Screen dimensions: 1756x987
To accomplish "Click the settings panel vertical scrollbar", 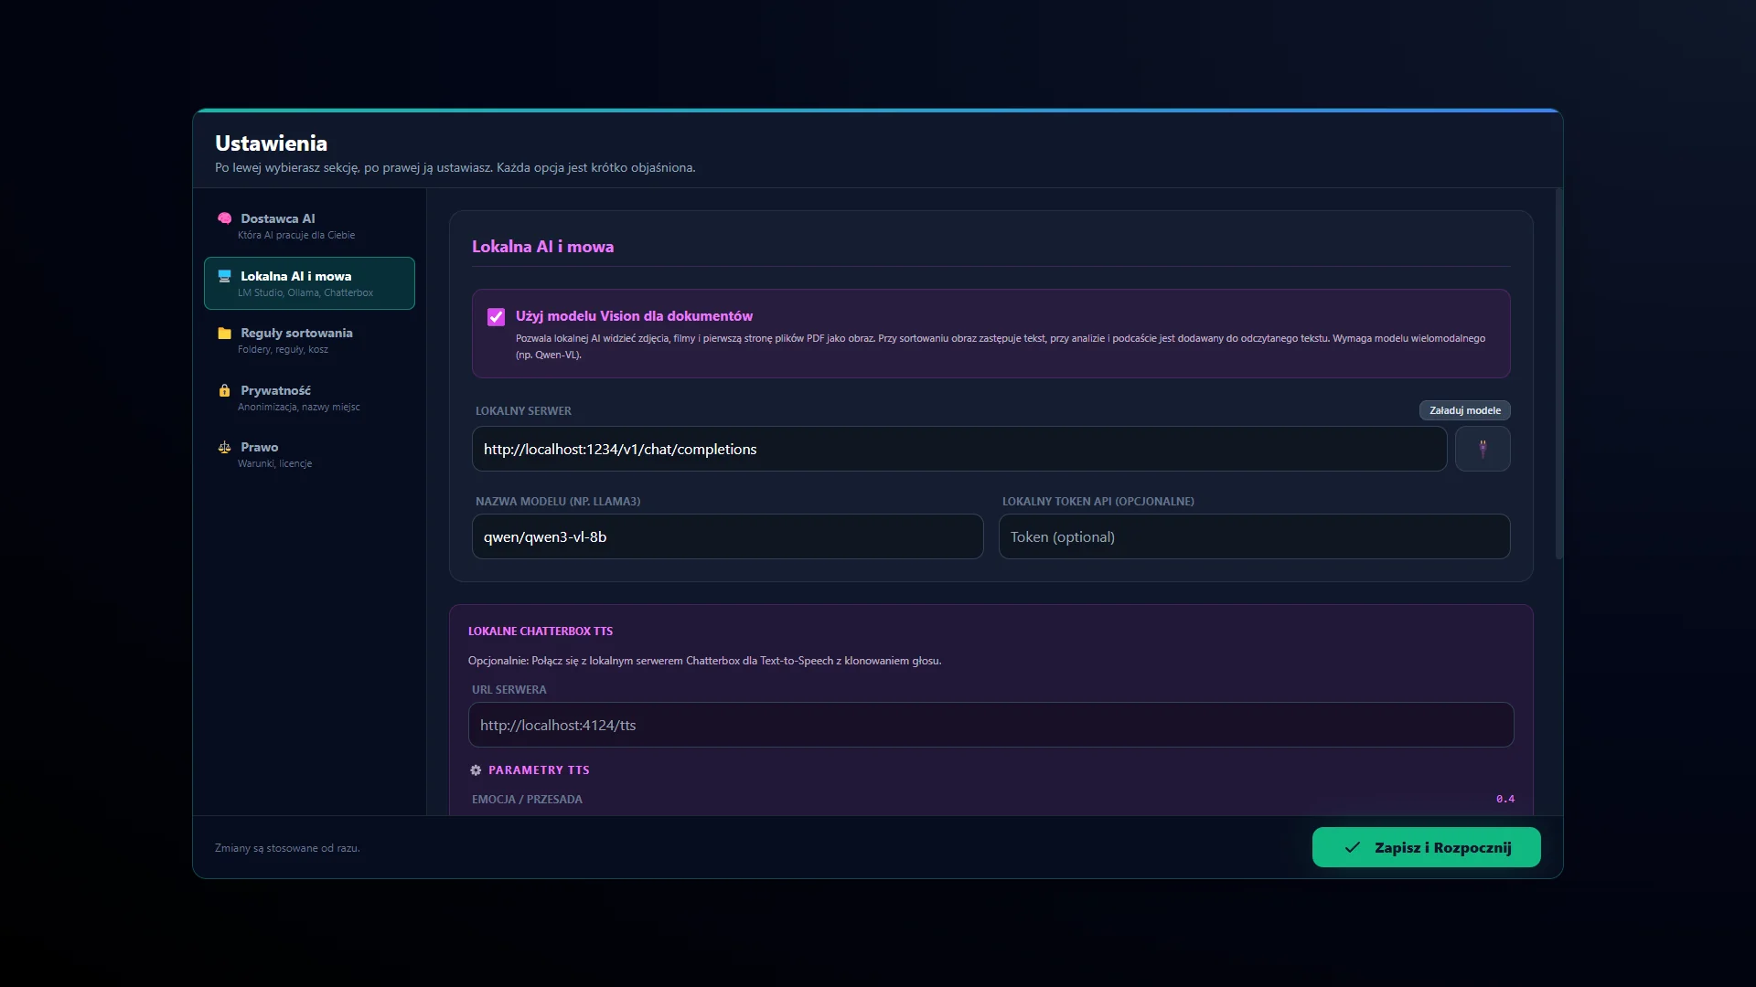I will pyautogui.click(x=1559, y=374).
